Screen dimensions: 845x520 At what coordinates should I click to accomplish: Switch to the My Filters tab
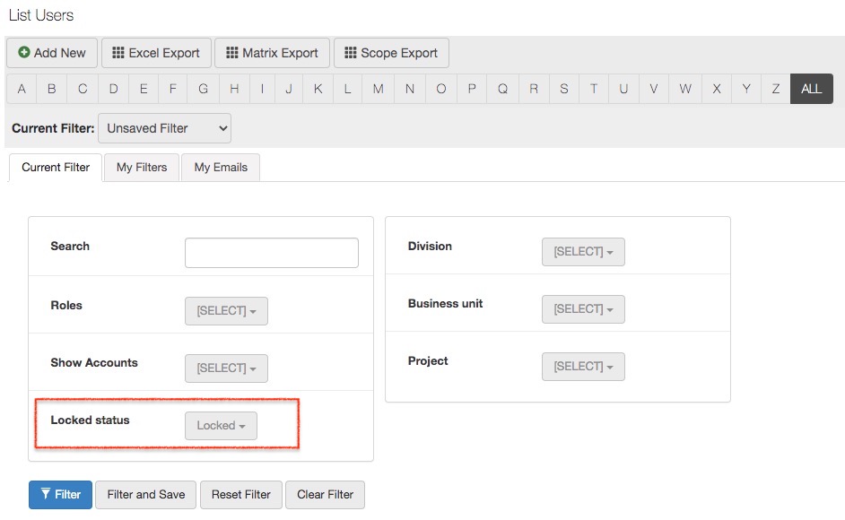[142, 167]
